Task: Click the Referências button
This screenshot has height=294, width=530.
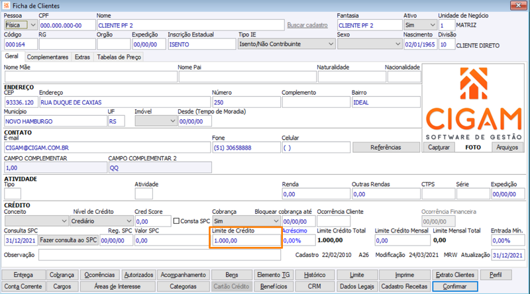Action: (386, 148)
